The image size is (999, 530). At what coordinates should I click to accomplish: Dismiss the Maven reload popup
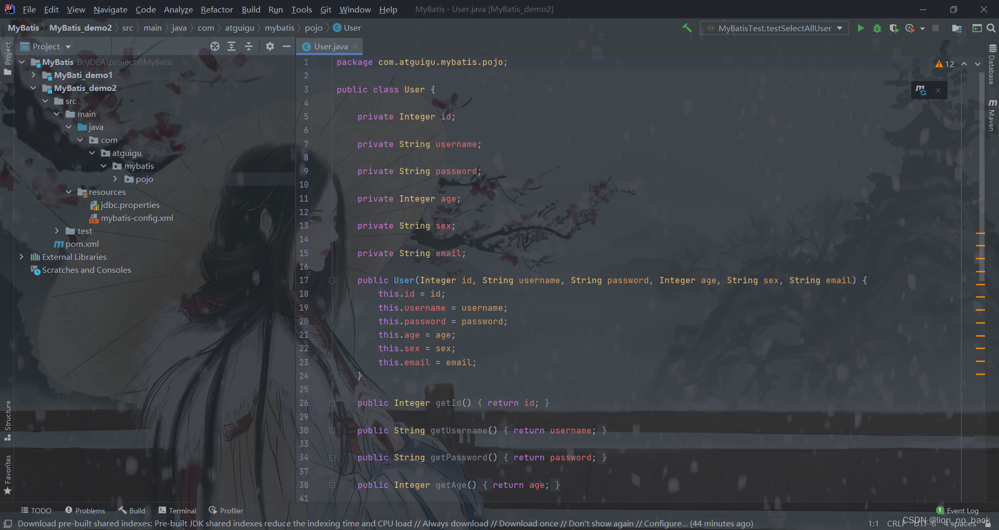coord(938,90)
